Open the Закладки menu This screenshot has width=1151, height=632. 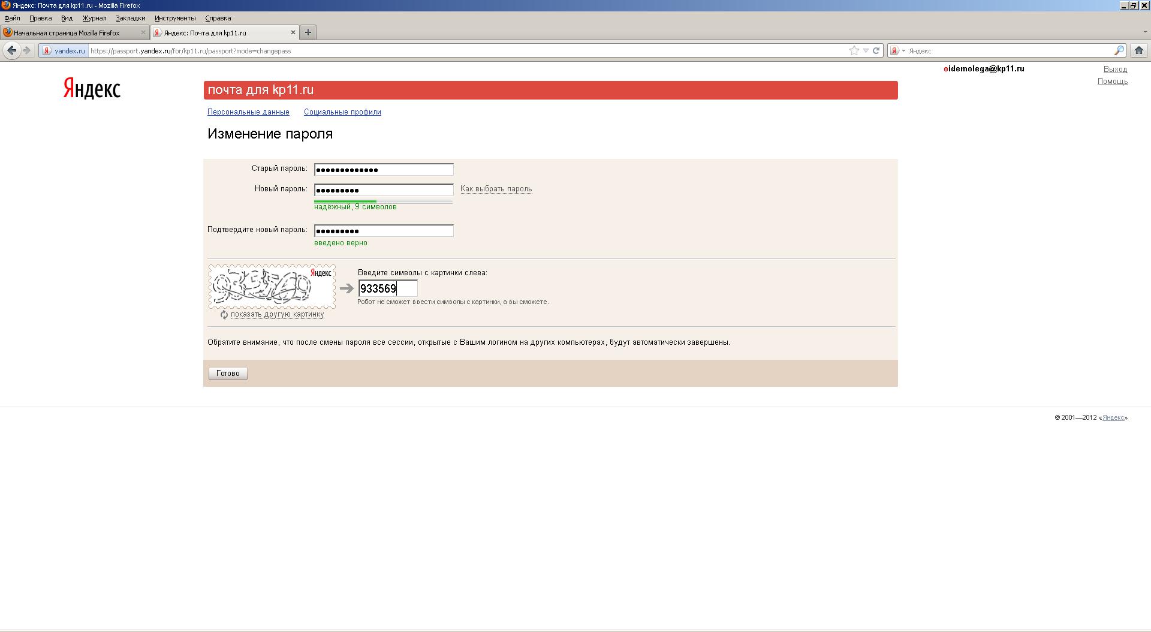tap(131, 18)
